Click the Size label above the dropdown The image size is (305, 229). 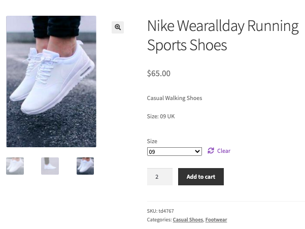tap(152, 141)
